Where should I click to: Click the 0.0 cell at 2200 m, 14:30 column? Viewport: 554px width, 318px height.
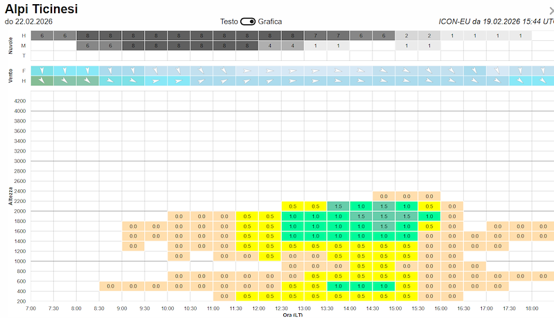point(384,196)
